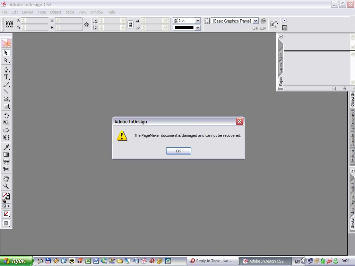The height and width of the screenshot is (266, 355).
Task: Open the Pages palette flyout menu
Action: [281, 36]
